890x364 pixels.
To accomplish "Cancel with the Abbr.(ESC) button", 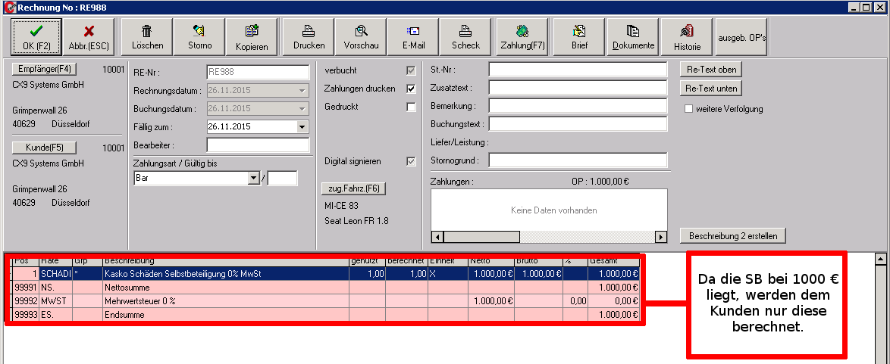I will tap(88, 36).
